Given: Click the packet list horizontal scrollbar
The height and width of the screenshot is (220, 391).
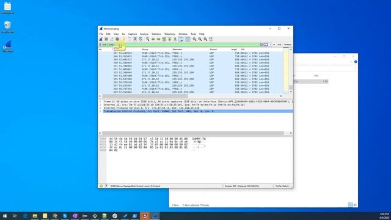Looking at the screenshot, I should tap(145, 96).
